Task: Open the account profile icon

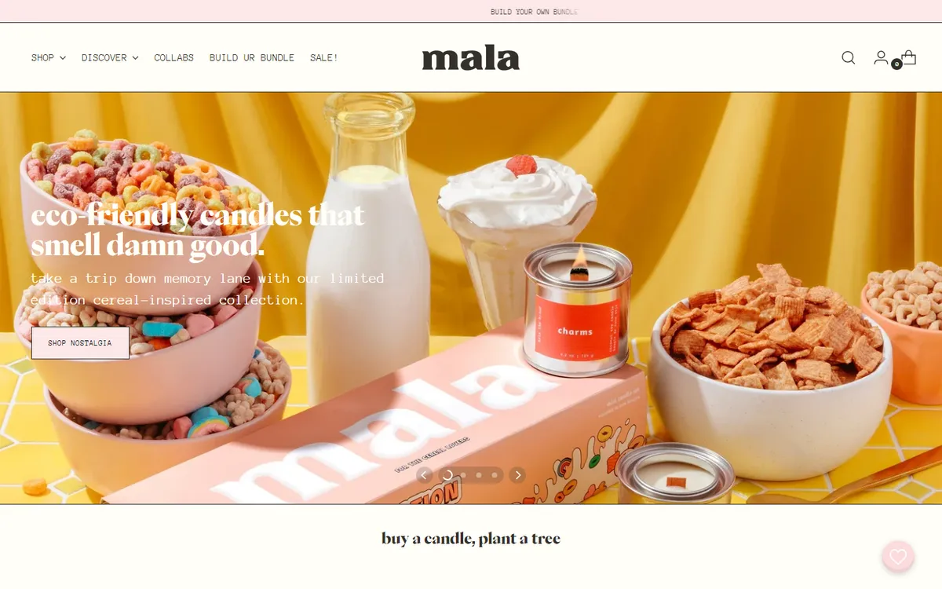Action: tap(881, 57)
